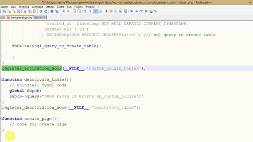Switch to the wp-custom-plugin.php tab
253x142 pixels.
pos(20,17)
